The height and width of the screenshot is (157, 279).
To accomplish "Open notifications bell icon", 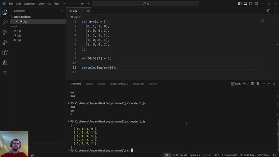I will point(274,155).
